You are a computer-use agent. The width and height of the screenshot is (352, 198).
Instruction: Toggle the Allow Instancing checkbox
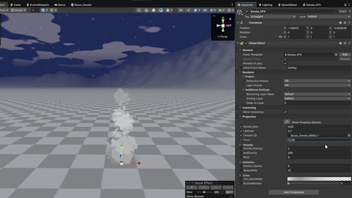pyautogui.click(x=285, y=112)
